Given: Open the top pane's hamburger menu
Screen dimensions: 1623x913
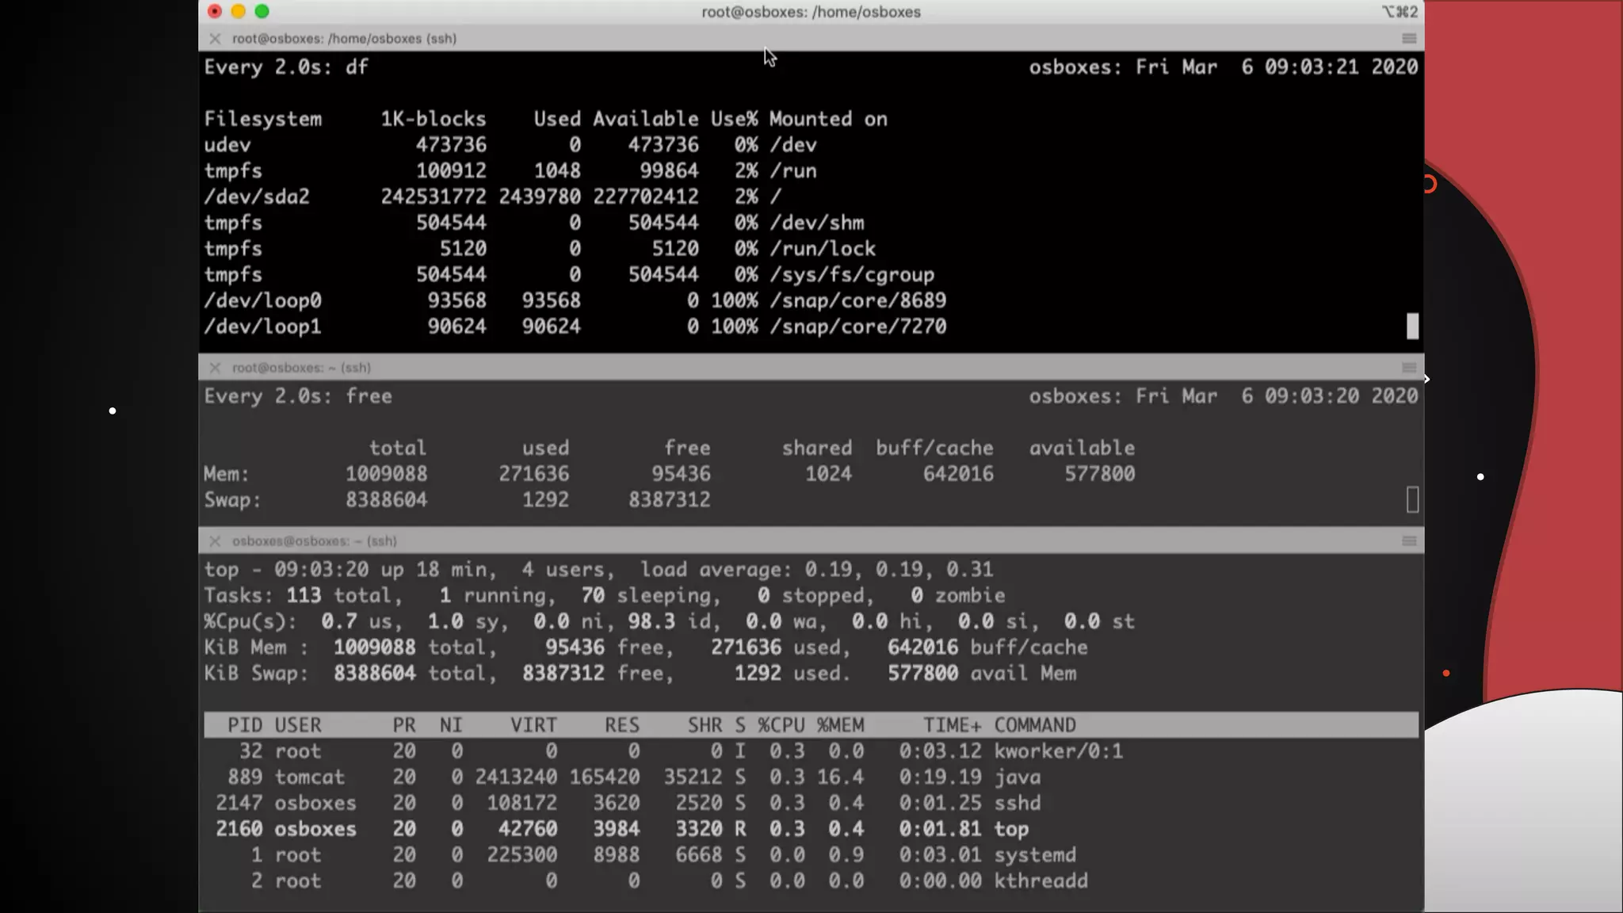Looking at the screenshot, I should [x=1409, y=39].
